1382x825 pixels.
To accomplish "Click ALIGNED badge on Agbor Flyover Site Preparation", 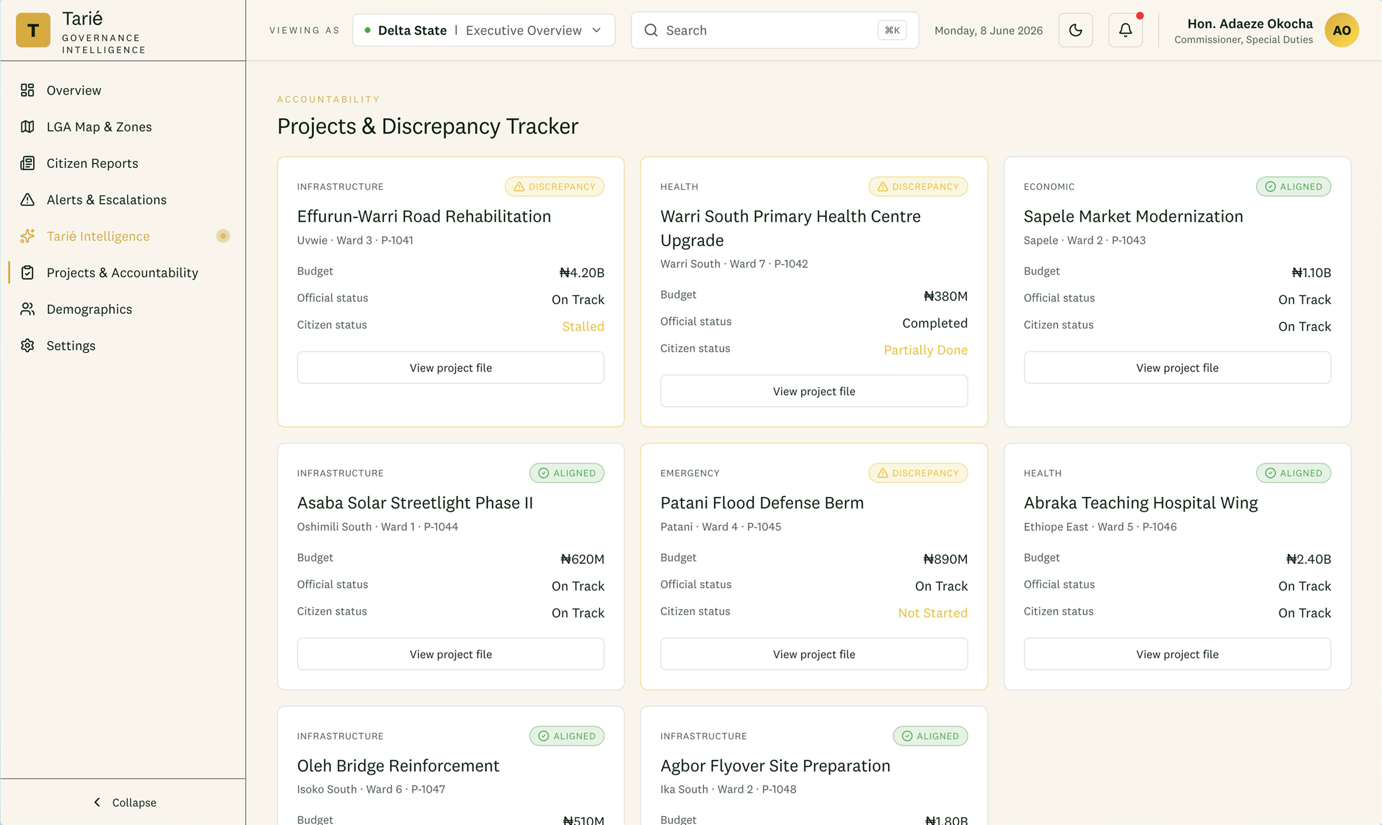I will [930, 736].
